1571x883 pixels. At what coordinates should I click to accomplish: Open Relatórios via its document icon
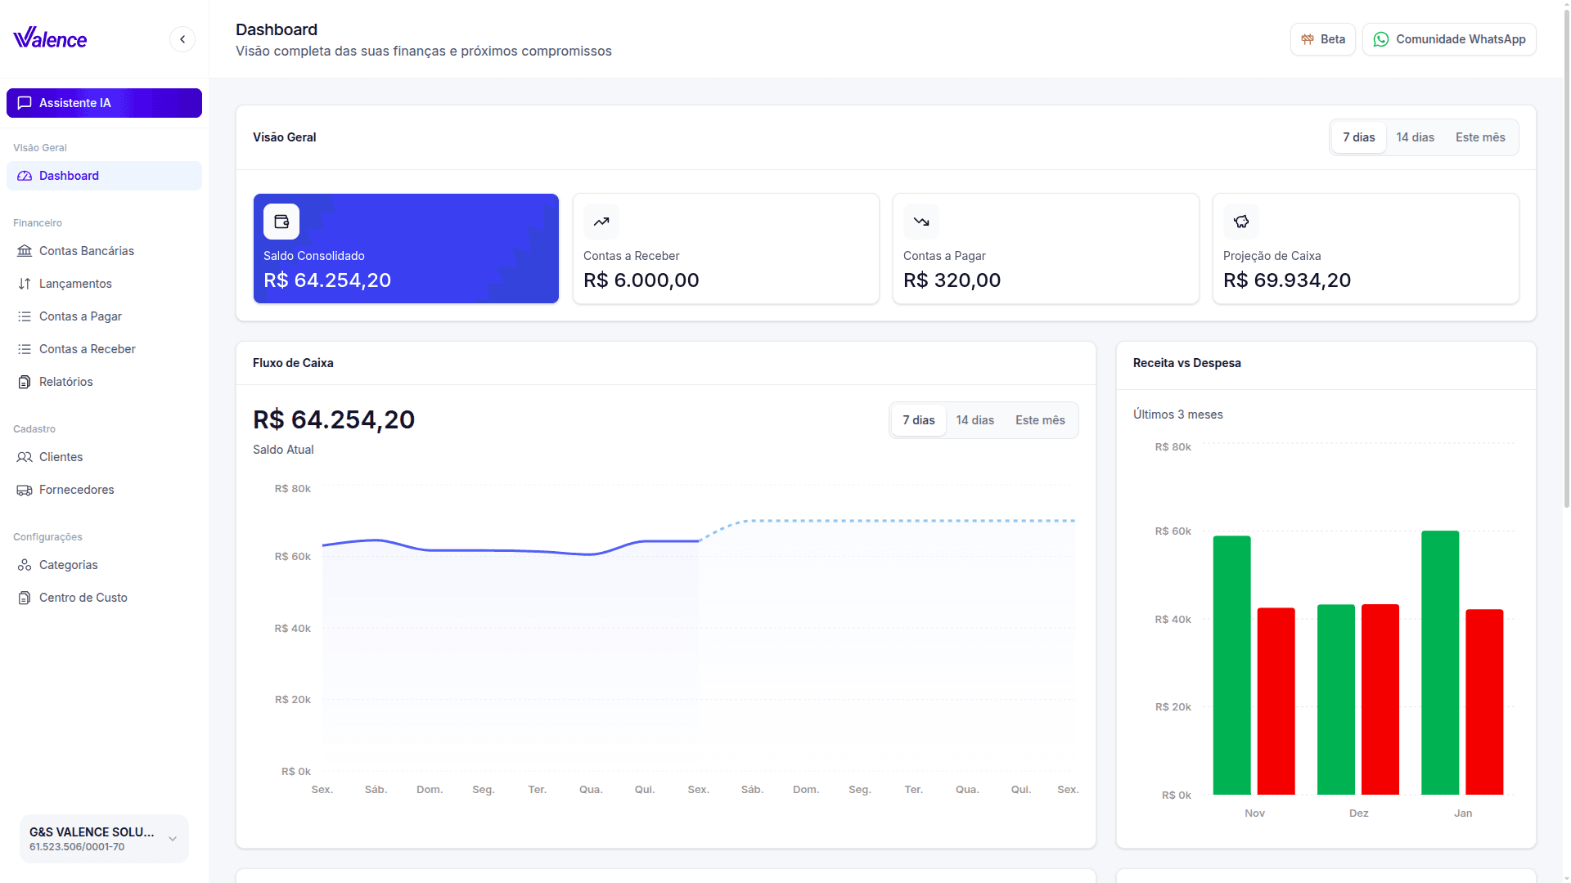(x=25, y=382)
